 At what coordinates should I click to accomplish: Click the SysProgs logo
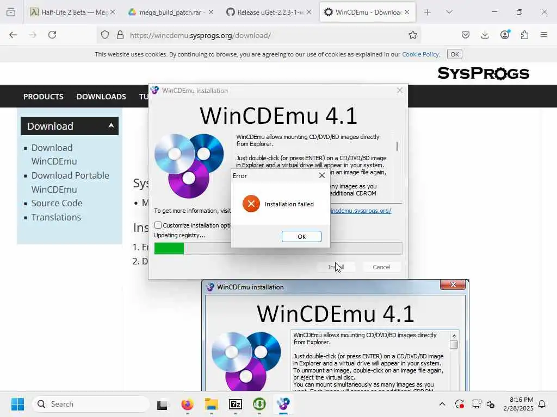point(483,73)
